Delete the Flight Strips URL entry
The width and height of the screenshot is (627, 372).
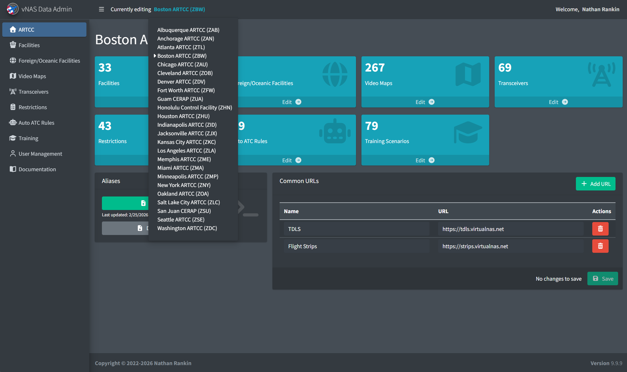[600, 246]
